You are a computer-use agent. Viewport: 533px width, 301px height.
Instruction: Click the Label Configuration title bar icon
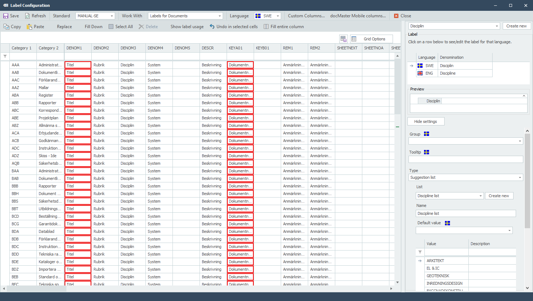click(5, 5)
